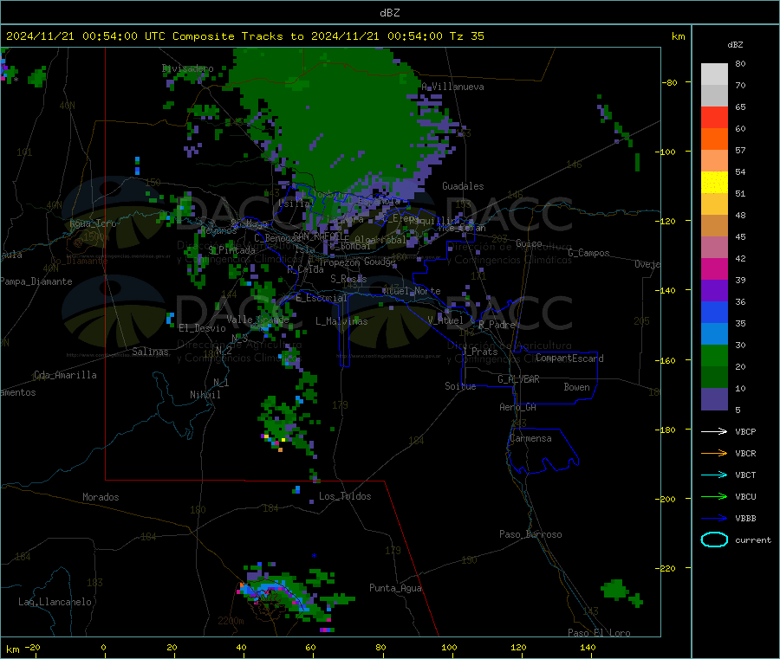This screenshot has height=659, width=780.
Task: Click the R_Padre place label
Action: pos(497,325)
